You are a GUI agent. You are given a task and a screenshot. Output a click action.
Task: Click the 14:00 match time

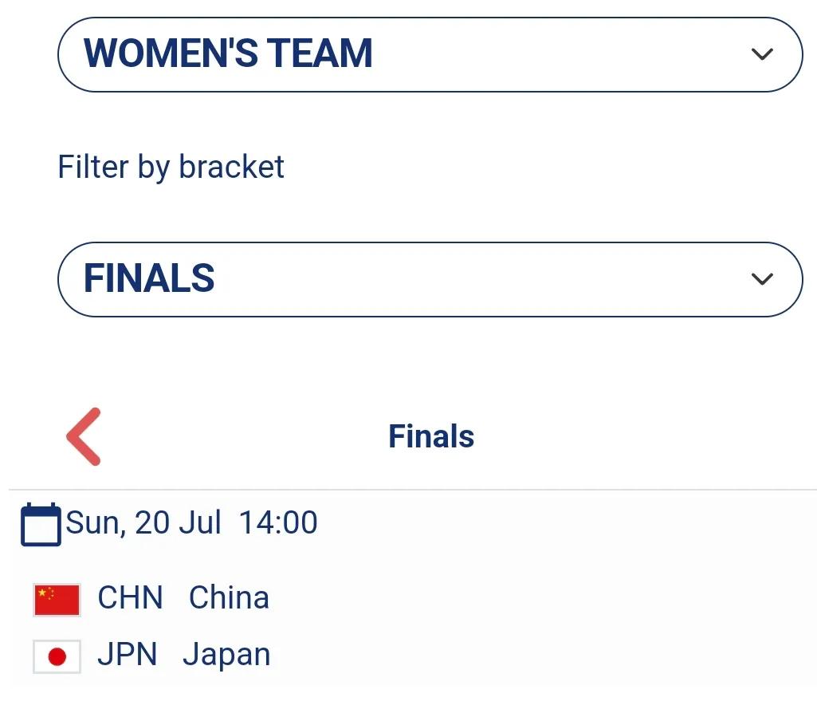pos(278,522)
